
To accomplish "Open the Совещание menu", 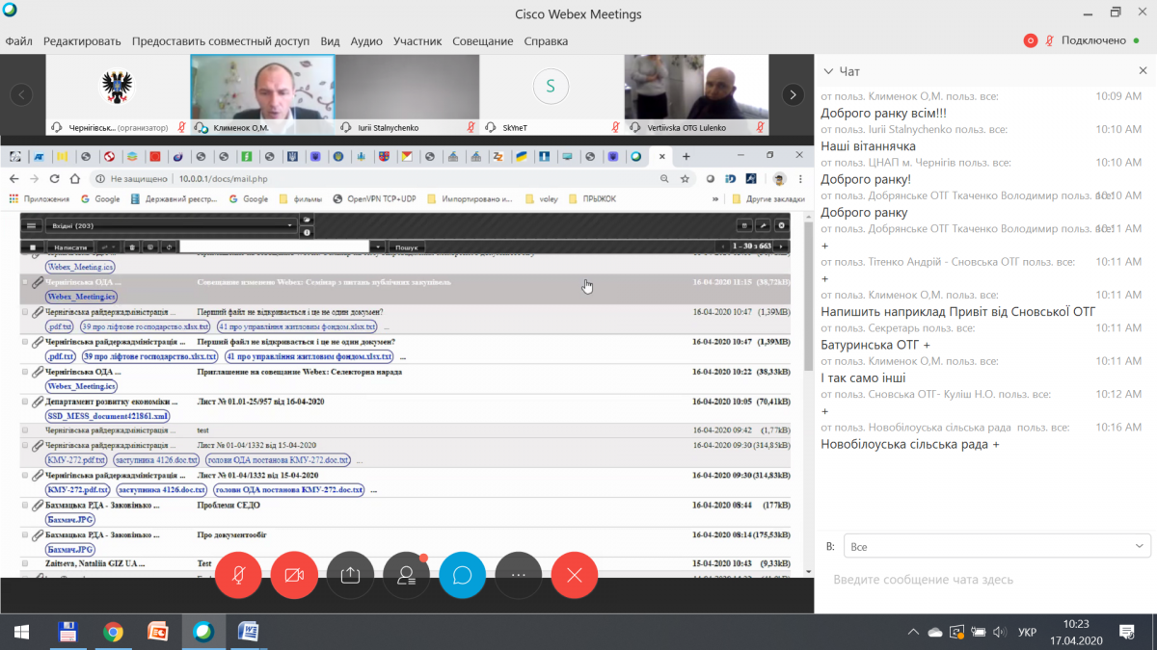I will point(482,41).
